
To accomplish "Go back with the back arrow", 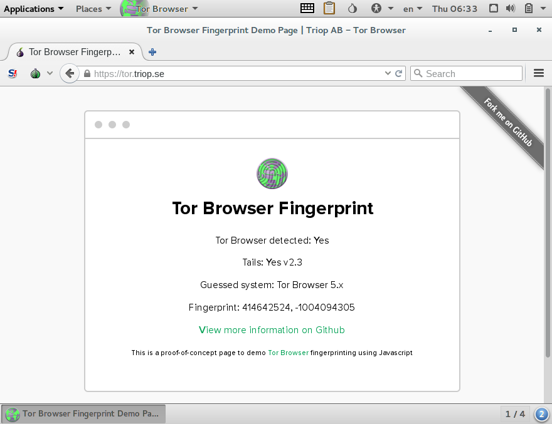I will pyautogui.click(x=70, y=73).
